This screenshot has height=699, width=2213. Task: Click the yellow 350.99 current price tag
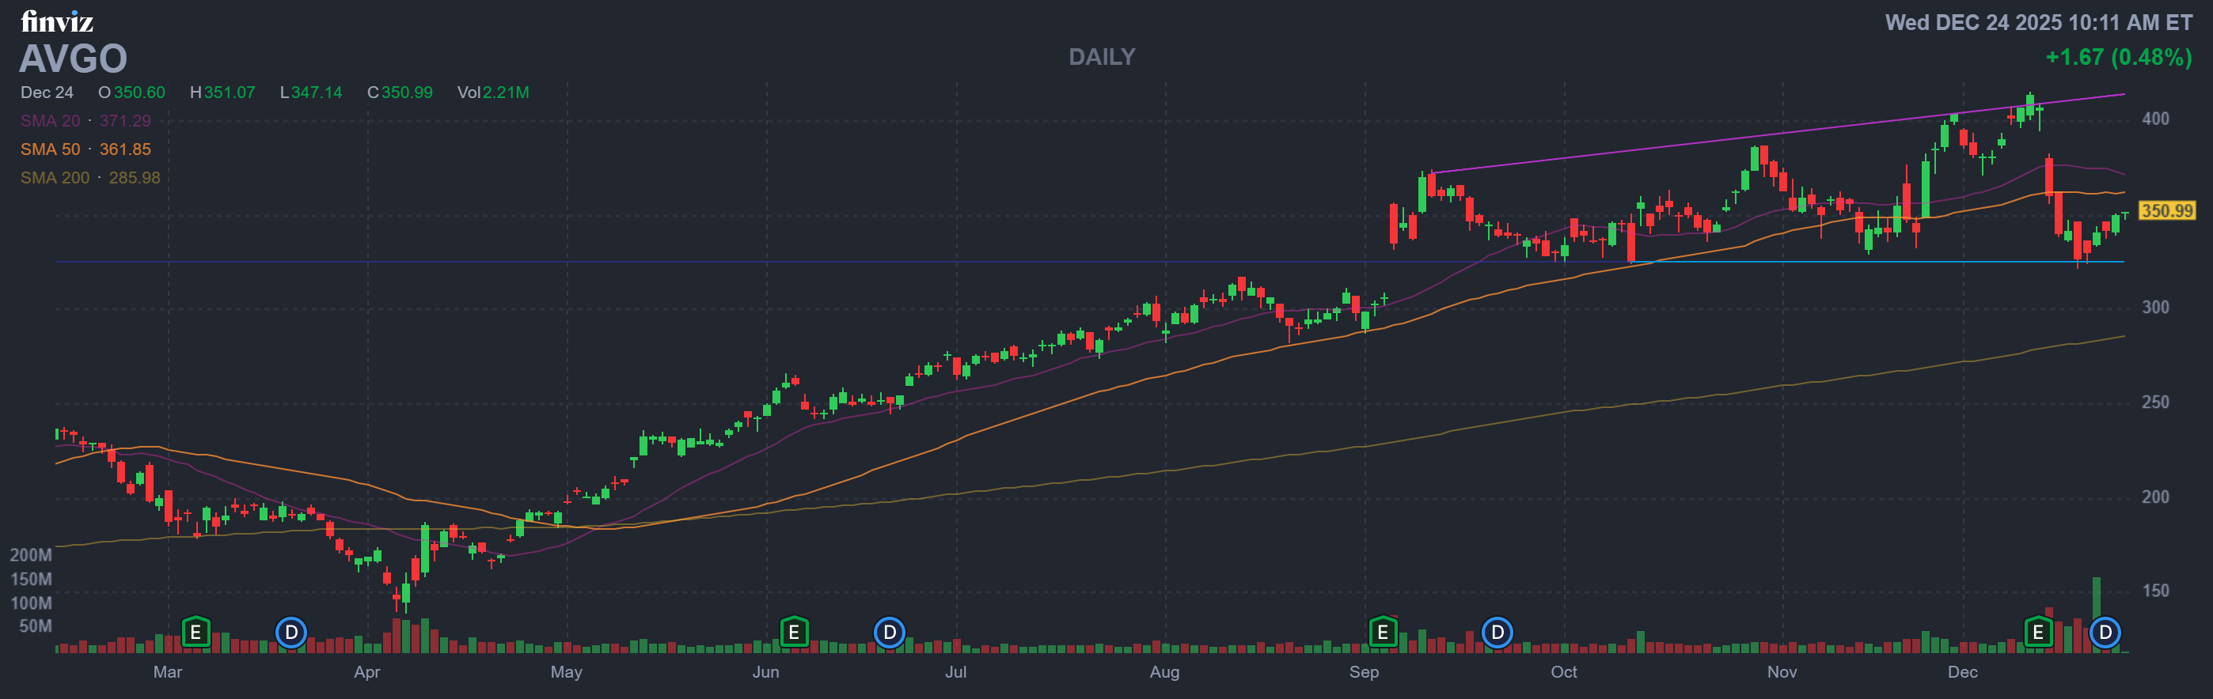pos(2166,210)
